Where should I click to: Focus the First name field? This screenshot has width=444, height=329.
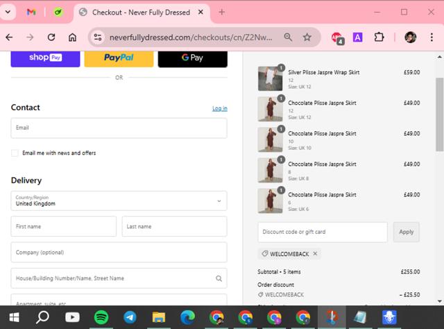click(63, 226)
